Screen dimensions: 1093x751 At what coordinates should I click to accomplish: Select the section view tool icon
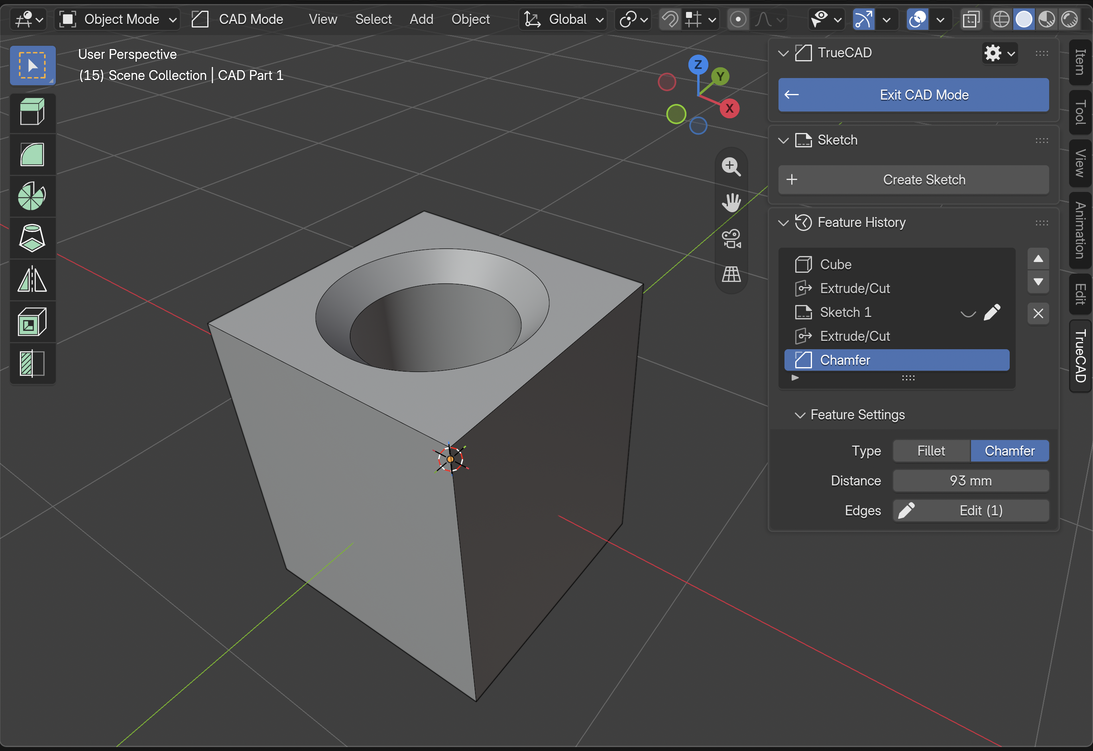(33, 363)
